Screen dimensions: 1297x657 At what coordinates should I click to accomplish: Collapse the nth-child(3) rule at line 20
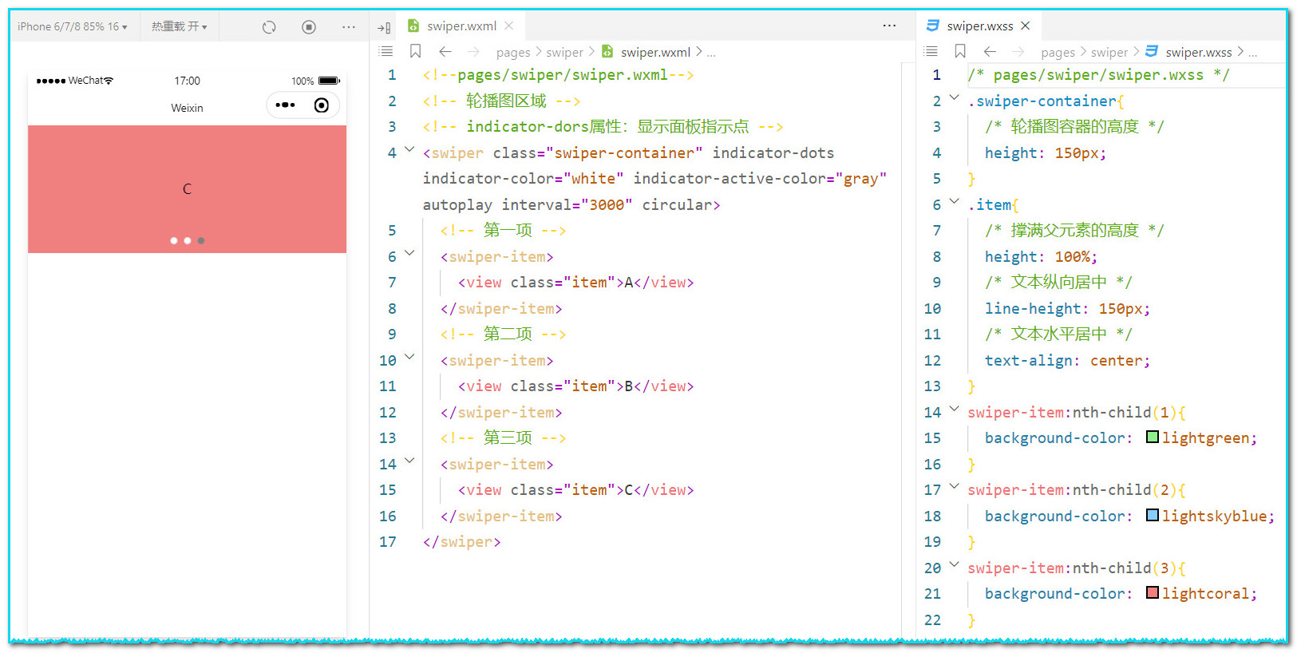point(954,564)
